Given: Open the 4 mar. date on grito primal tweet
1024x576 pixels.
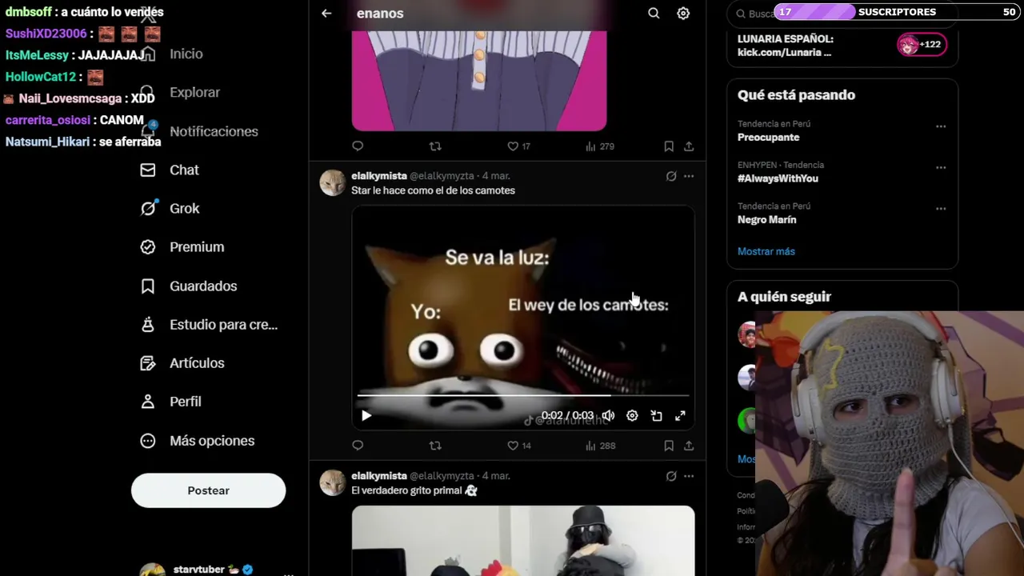Looking at the screenshot, I should pos(496,476).
